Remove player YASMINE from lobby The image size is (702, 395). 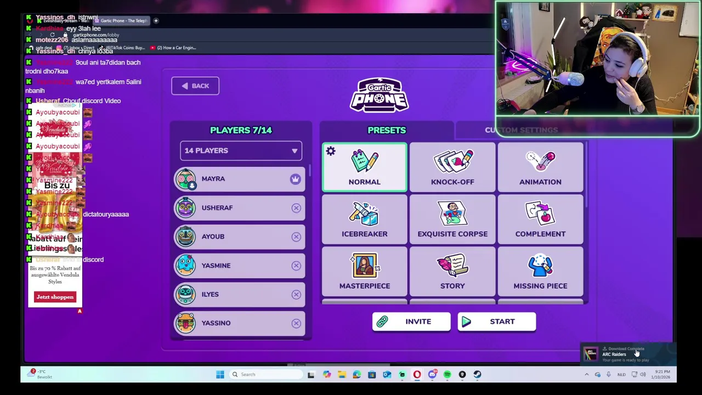pyautogui.click(x=296, y=266)
